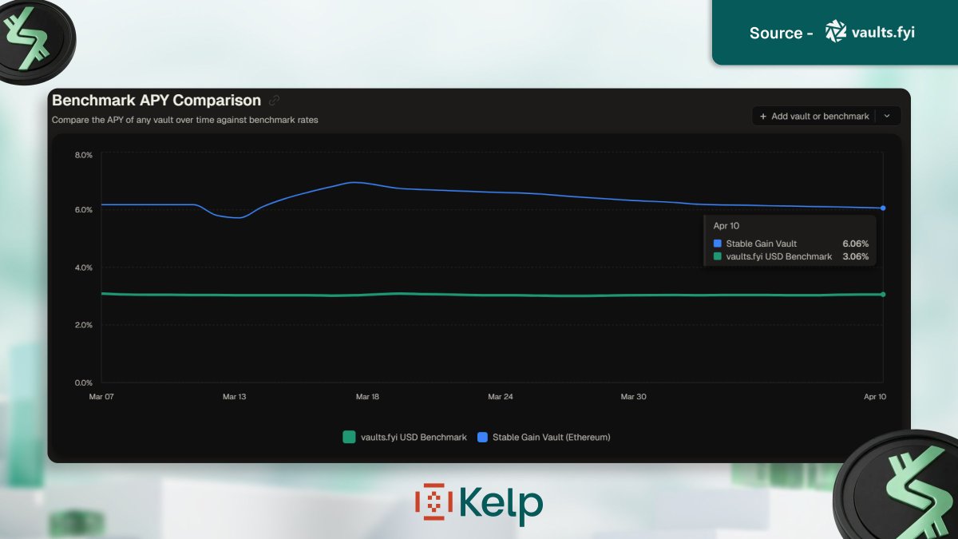The height and width of the screenshot is (539, 958).
Task: Click the Mar 30 x-axis label
Action: point(633,397)
